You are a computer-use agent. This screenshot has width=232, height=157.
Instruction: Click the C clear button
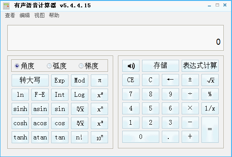[x=151, y=80]
